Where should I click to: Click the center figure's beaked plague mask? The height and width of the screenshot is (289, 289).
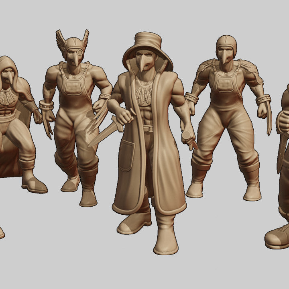tap(142, 60)
